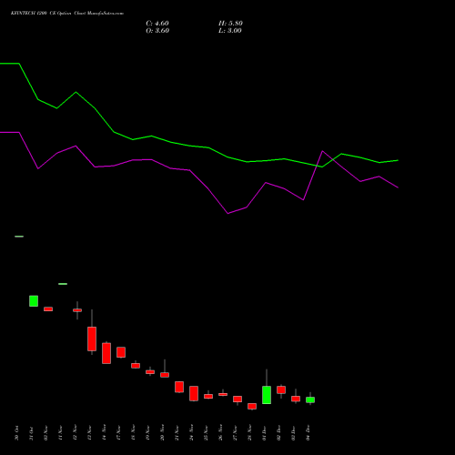
Task: Click the 14 Nov date label
Action: click(x=104, y=433)
